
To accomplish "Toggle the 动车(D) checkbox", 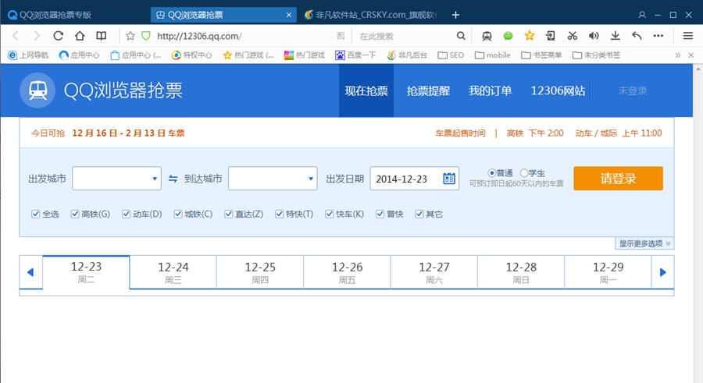I will (127, 214).
